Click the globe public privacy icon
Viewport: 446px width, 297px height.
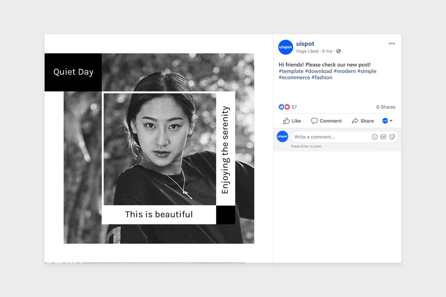(338, 51)
